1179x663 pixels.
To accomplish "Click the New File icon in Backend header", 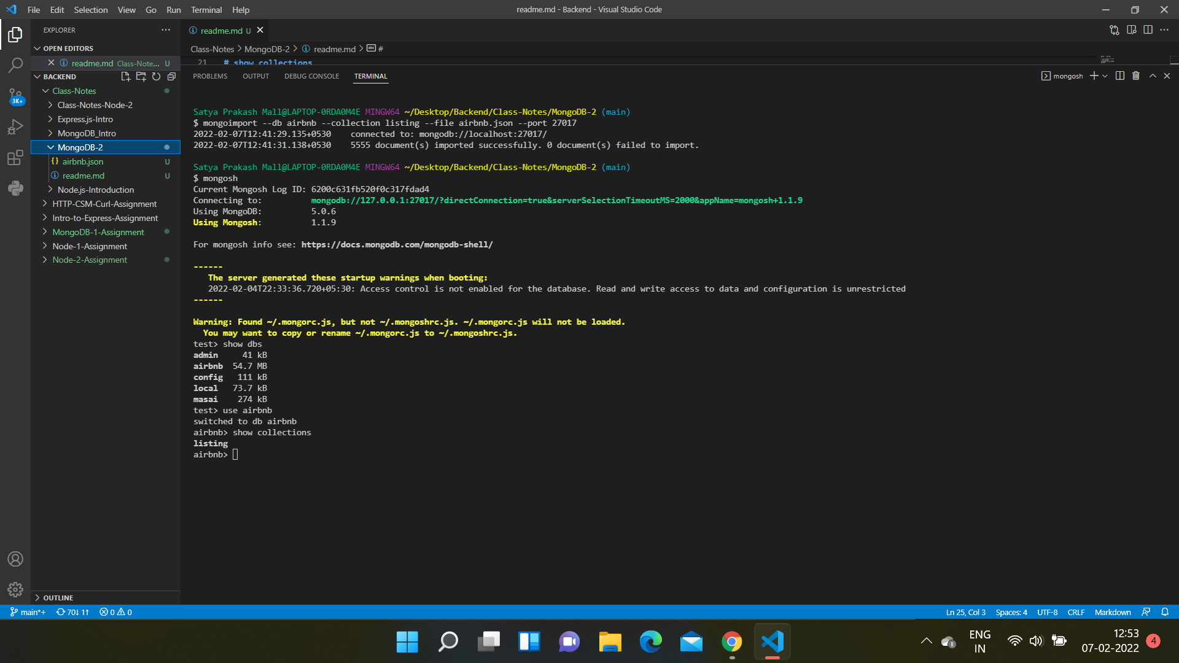I will (126, 76).
